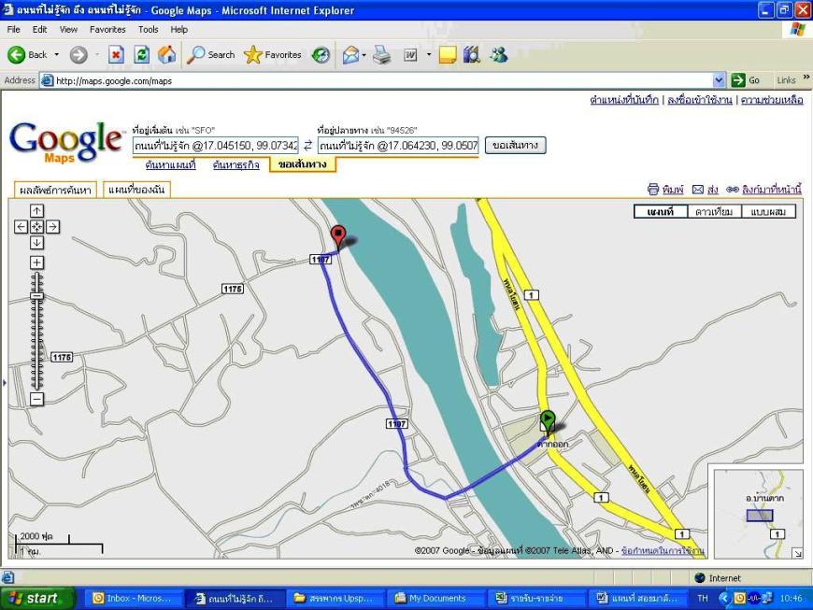
Task: Click the pan left arrow on map
Action: pyautogui.click(x=21, y=226)
